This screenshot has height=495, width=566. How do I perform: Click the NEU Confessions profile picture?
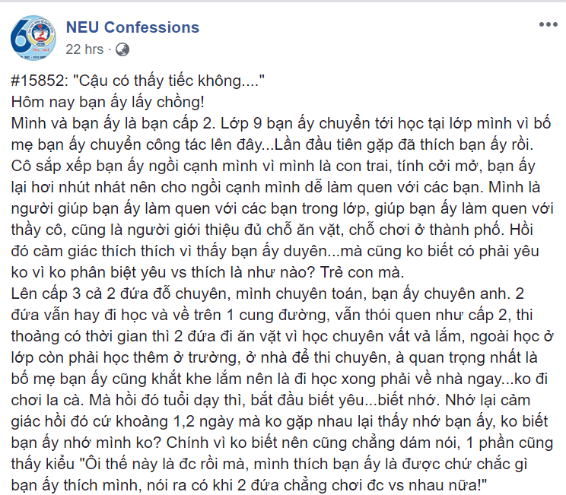tap(35, 36)
